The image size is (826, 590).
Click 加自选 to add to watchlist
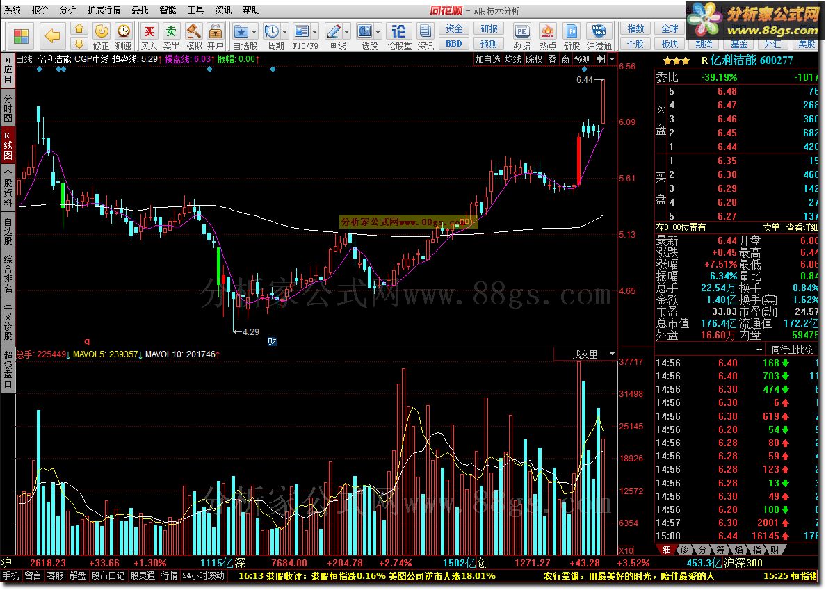[488, 60]
